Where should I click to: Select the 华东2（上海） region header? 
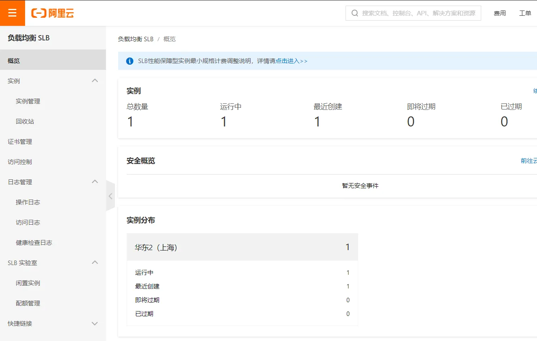tap(242, 247)
